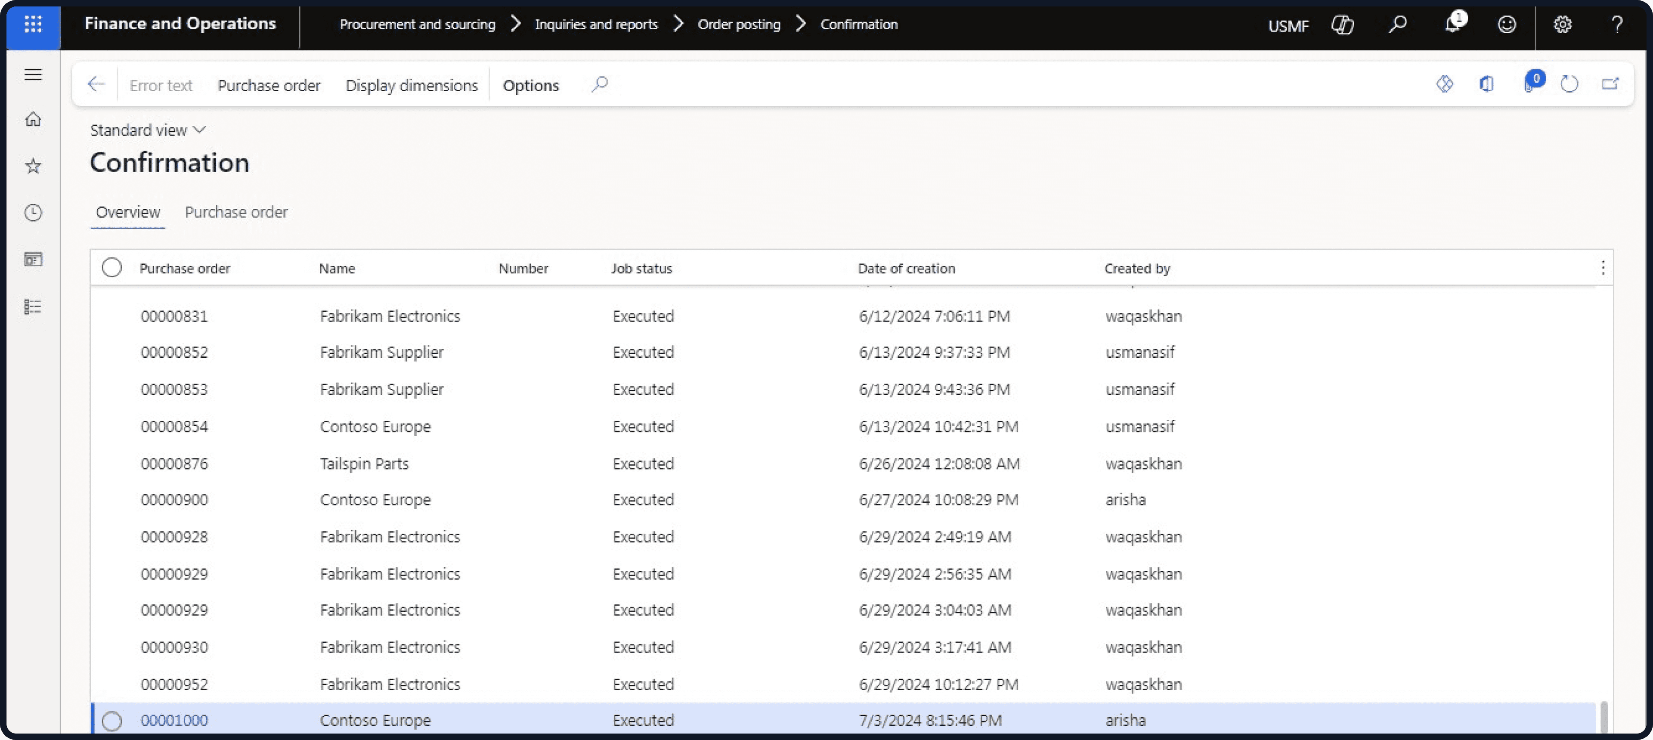Viewport: 1653px width, 740px height.
Task: Open the app launcher waffle menu
Action: click(34, 25)
